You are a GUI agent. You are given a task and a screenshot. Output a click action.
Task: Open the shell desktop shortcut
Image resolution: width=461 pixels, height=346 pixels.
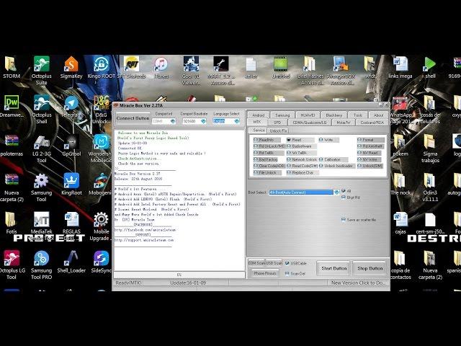430,68
